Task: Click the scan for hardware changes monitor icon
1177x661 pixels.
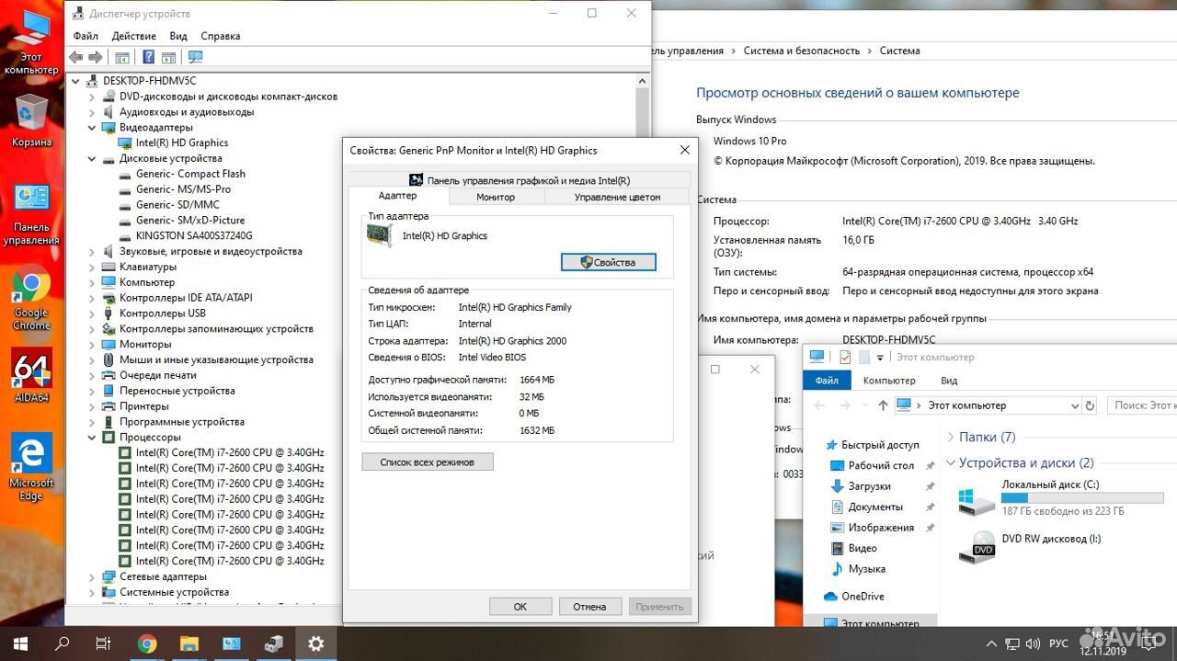Action: [x=195, y=57]
